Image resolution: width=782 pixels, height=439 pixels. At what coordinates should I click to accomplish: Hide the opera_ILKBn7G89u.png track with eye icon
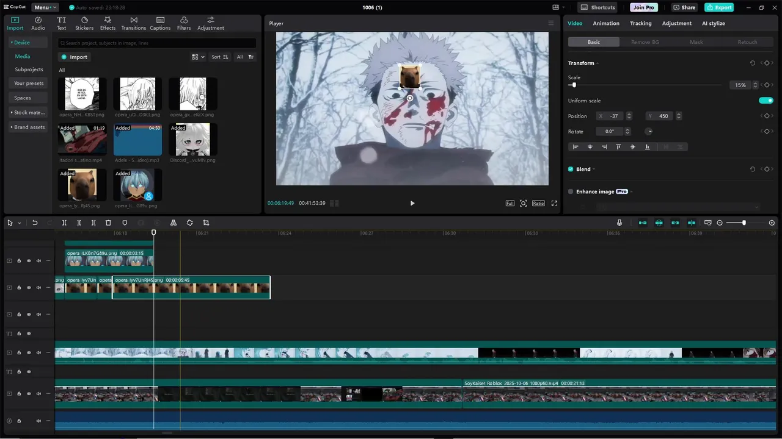coord(29,261)
